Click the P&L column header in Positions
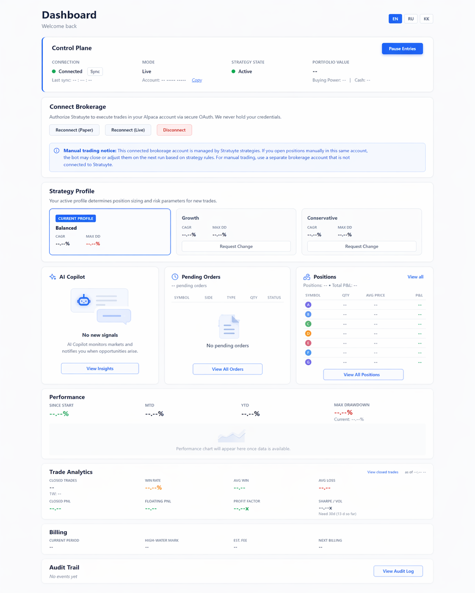This screenshot has width=475, height=593. (419, 296)
